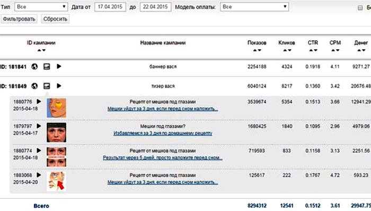371x211 pixels.
Task: Click total impressions 8294312
Action: (x=257, y=206)
